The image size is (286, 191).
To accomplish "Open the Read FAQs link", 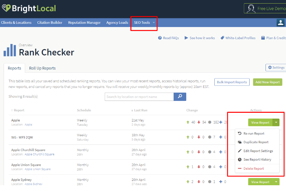I will pos(168,38).
